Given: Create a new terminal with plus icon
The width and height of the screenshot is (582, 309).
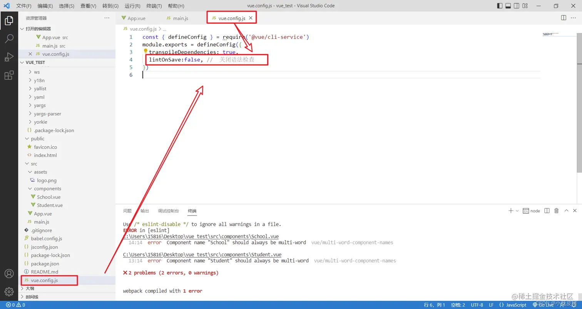Looking at the screenshot, I should click(511, 210).
